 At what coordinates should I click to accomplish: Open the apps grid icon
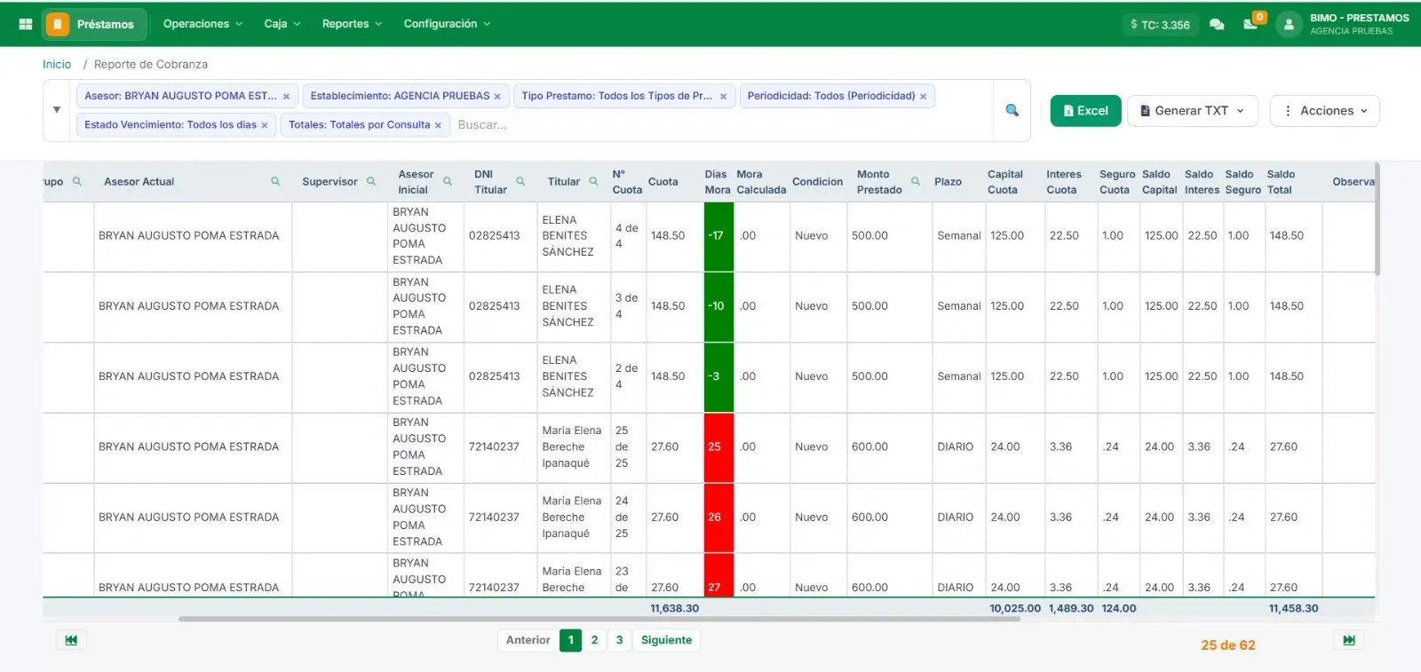coord(26,24)
